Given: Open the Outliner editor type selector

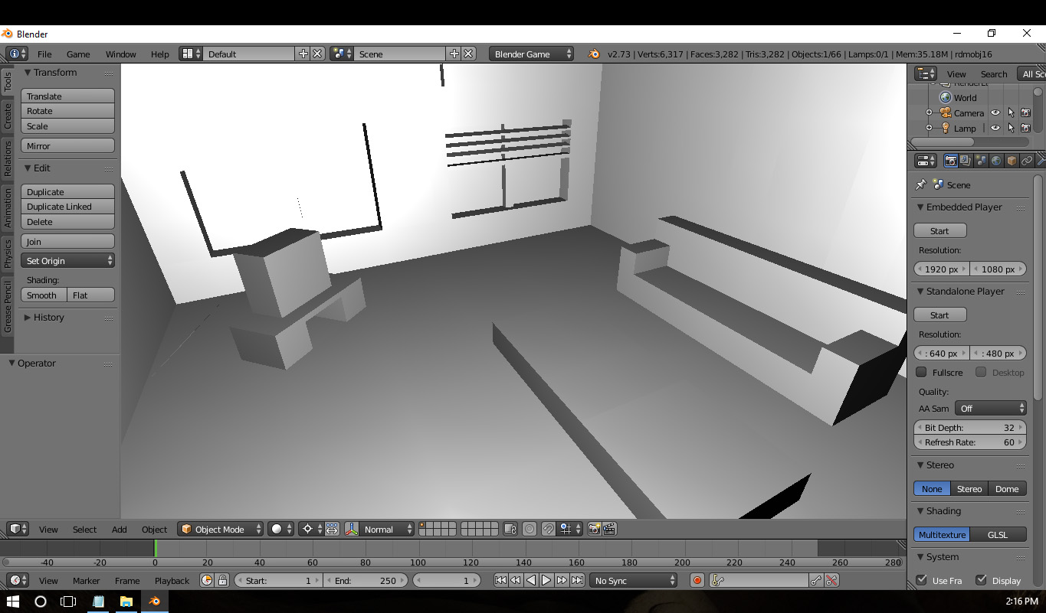Looking at the screenshot, I should point(926,73).
